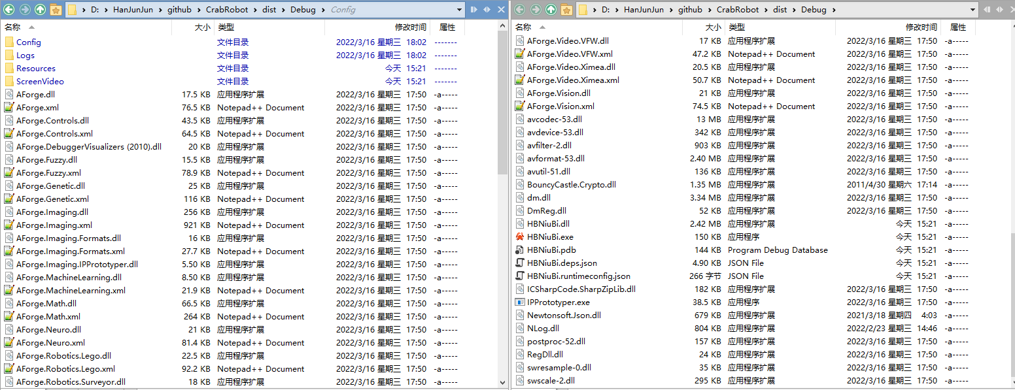Click the IPPrototyper.exe application icon
The width and height of the screenshot is (1015, 390).
pos(520,302)
